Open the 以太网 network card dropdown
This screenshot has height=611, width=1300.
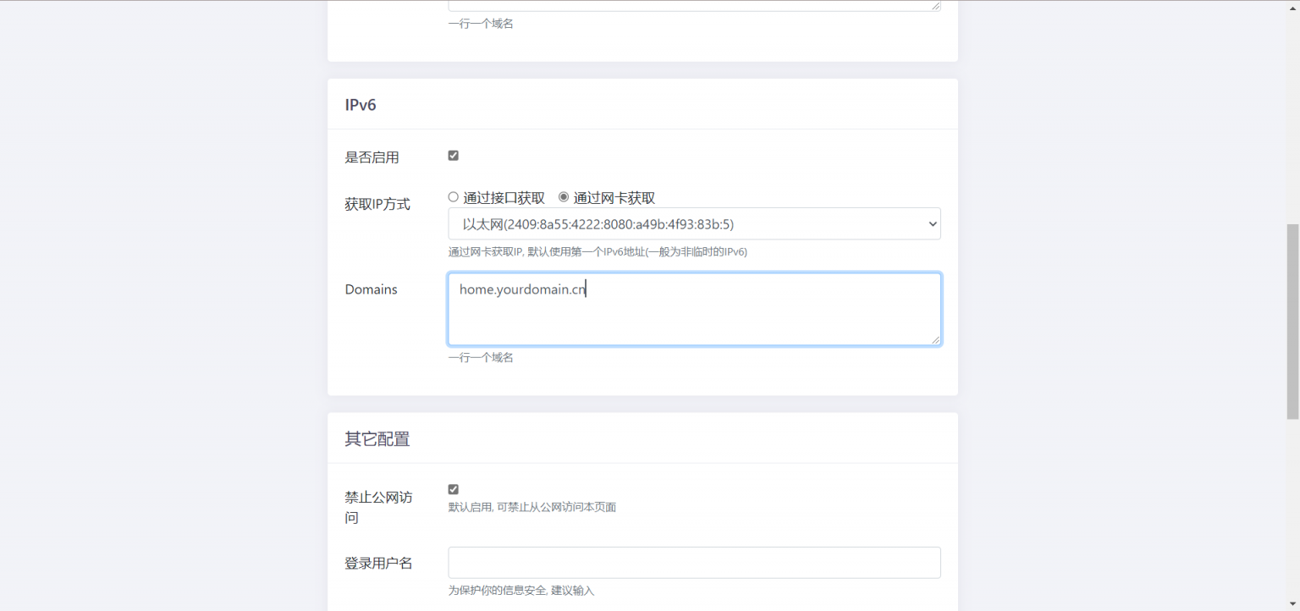694,224
